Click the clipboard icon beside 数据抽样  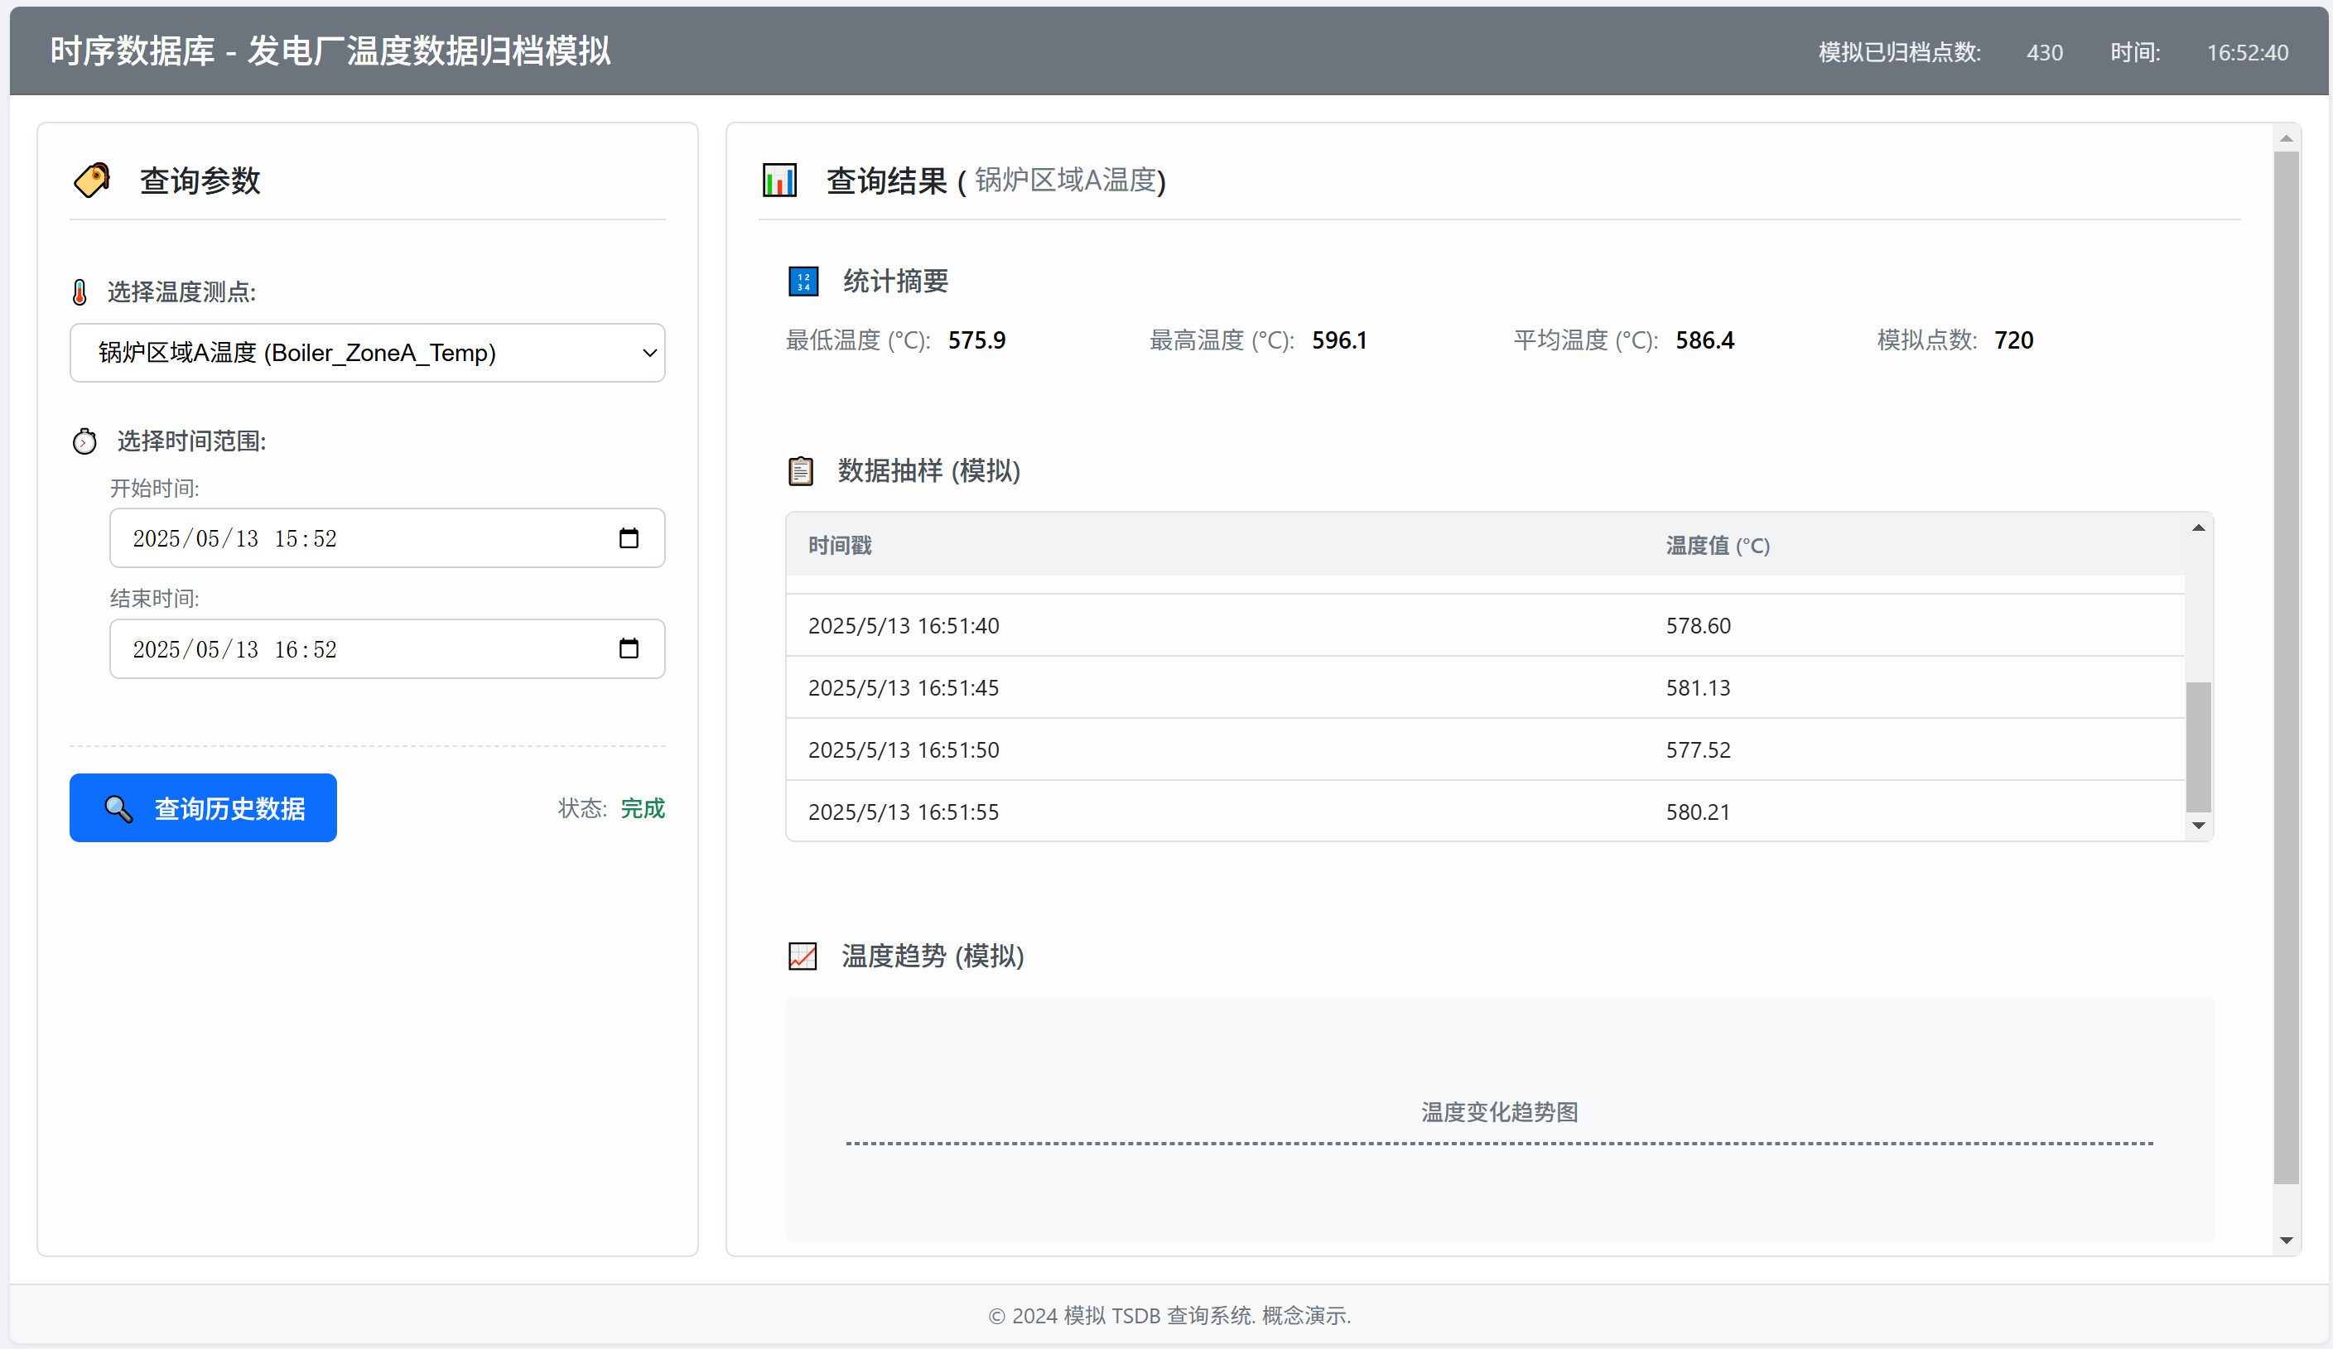tap(801, 471)
